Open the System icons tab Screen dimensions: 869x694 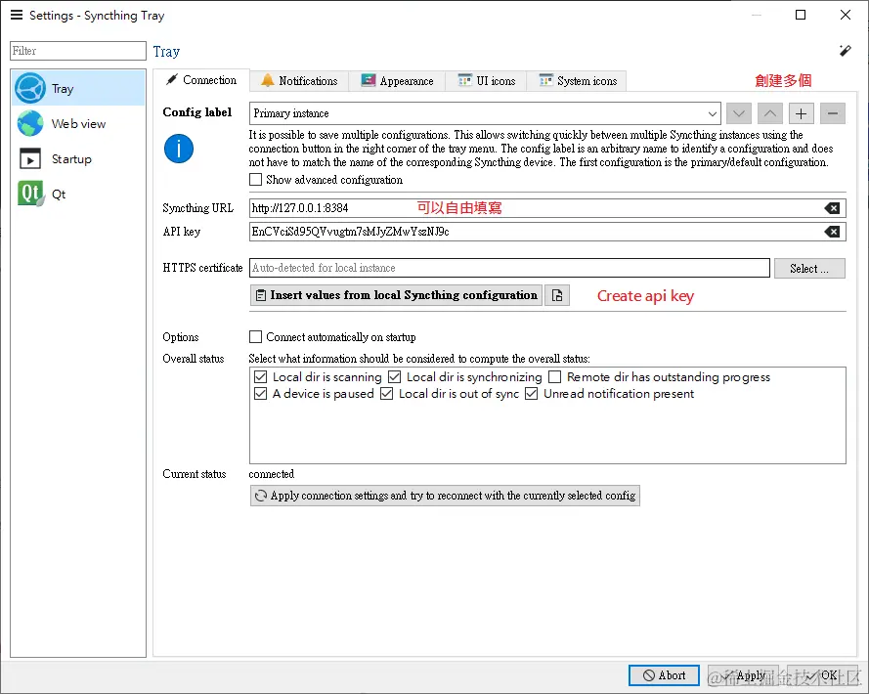pos(577,81)
